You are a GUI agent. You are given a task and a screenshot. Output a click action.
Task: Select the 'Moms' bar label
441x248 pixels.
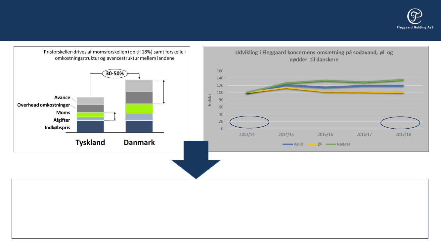[63, 113]
